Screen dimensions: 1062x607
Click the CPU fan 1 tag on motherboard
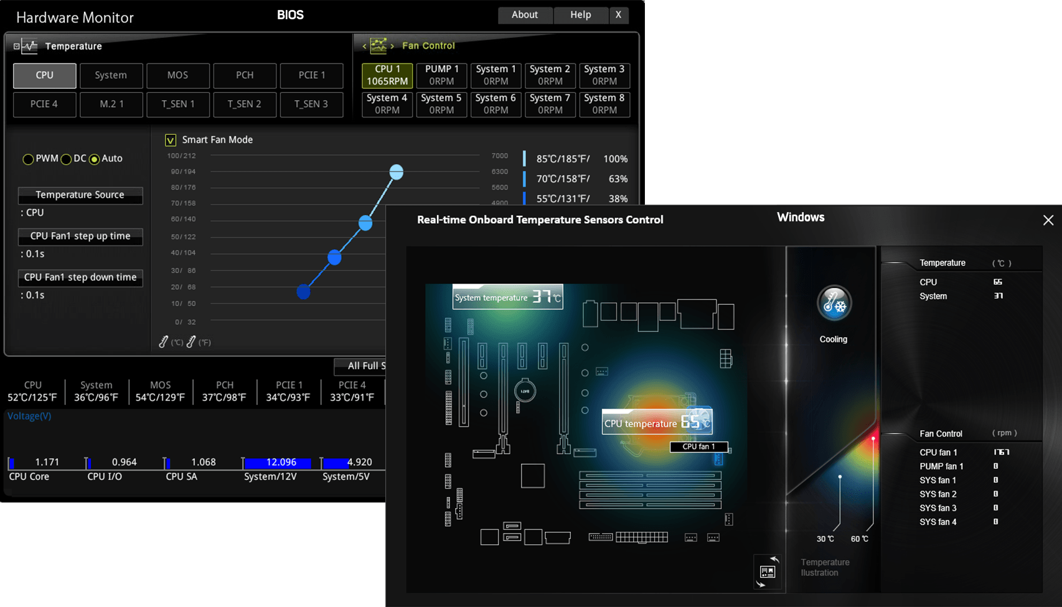point(699,447)
